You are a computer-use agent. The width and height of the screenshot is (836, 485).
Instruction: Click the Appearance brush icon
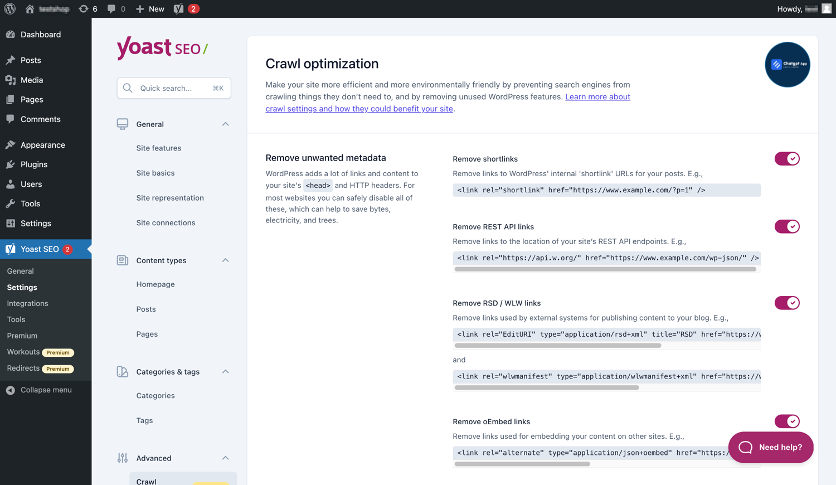11,145
